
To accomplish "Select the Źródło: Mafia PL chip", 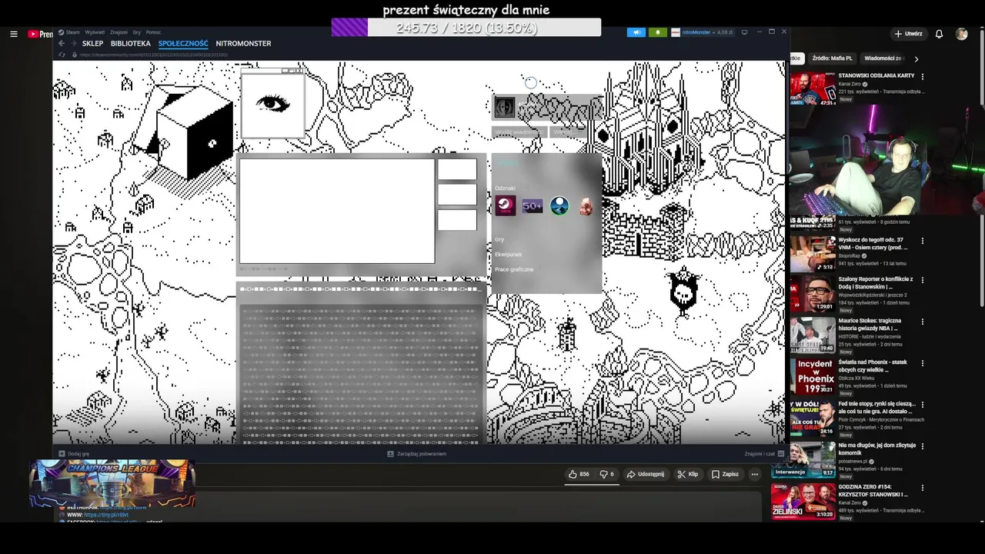I will [832, 58].
